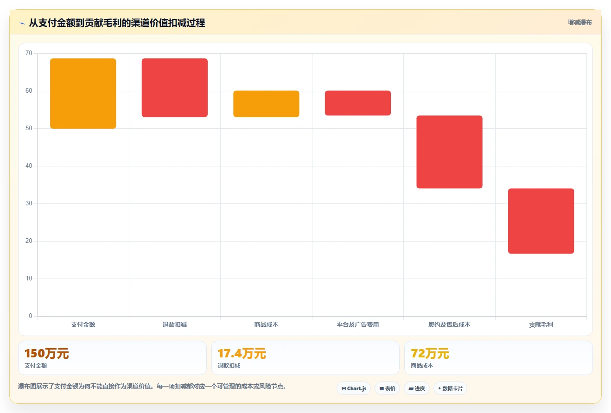Click the 支付金额 x-axis label

click(83, 325)
